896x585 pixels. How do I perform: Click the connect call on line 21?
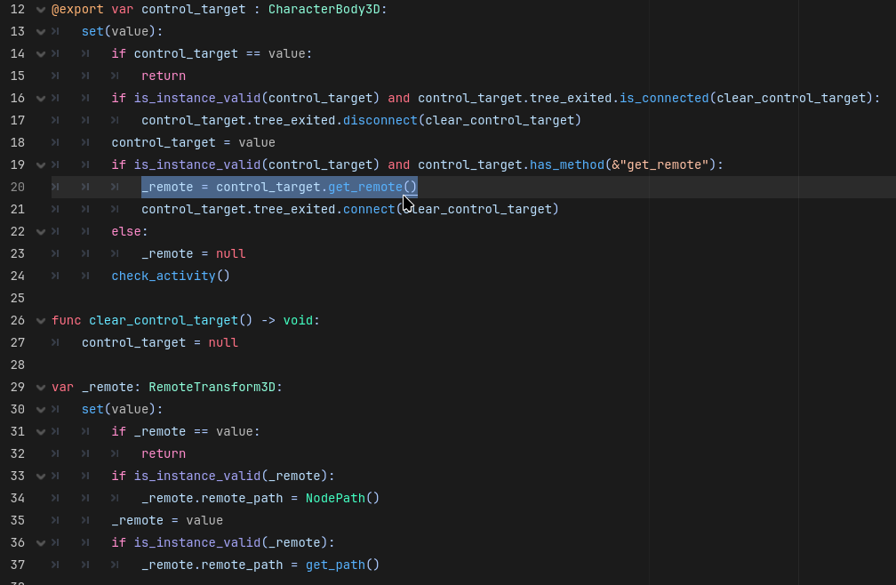[x=369, y=209]
